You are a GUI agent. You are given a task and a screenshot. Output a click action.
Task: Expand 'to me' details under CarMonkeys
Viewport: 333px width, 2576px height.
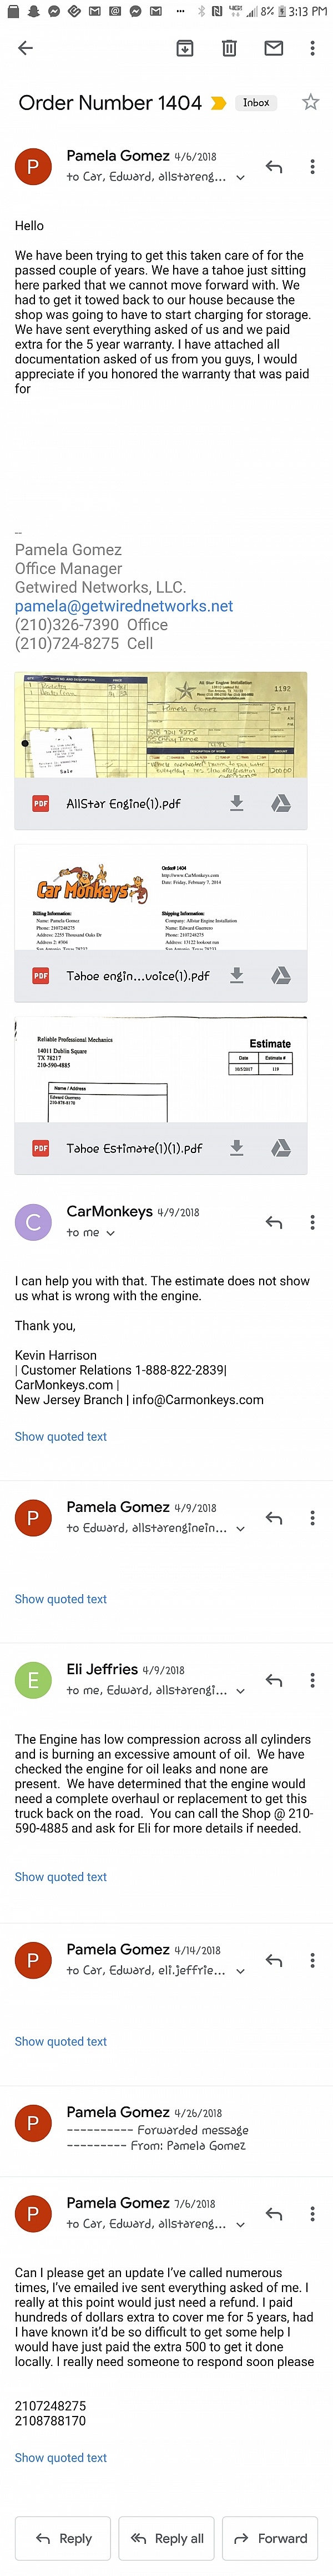click(x=110, y=1233)
